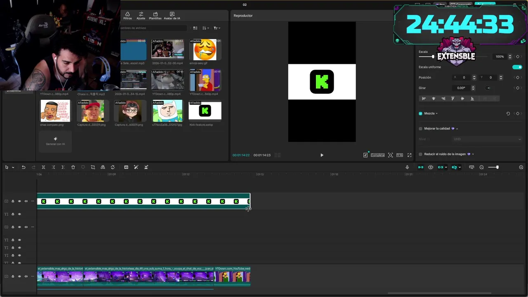Zoom out the timeline
This screenshot has height=297, width=528.
(x=481, y=167)
